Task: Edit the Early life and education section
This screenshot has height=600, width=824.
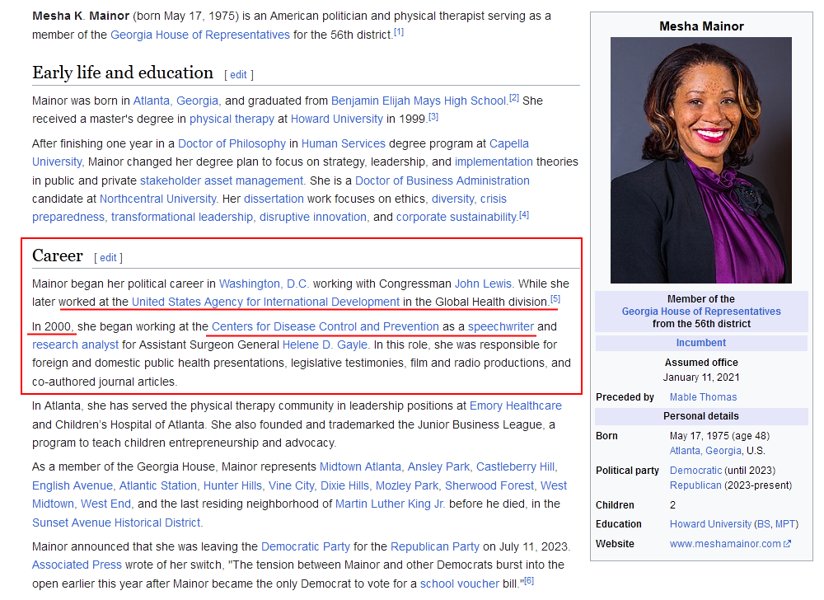Action: pyautogui.click(x=238, y=74)
